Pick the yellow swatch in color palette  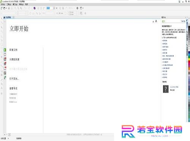(x=189, y=59)
